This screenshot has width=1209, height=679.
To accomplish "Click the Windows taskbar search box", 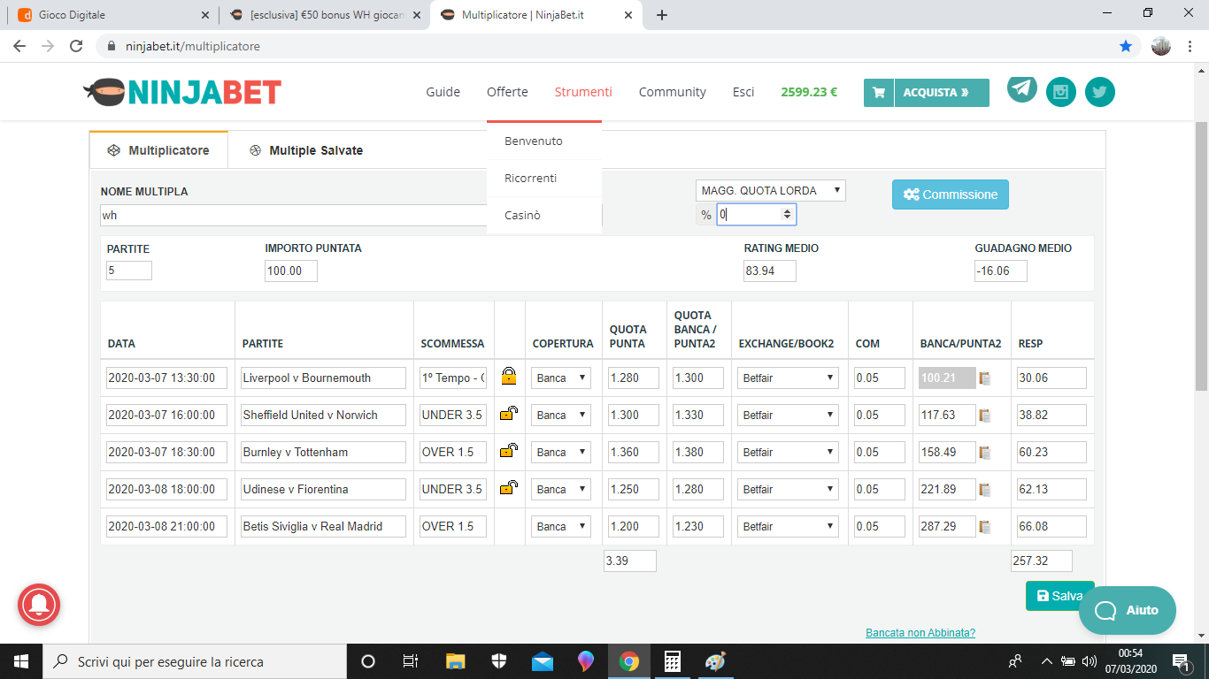I will (195, 661).
